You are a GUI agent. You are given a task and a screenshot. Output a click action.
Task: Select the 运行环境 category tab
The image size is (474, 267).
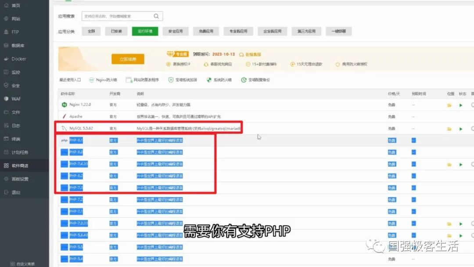[145, 31]
